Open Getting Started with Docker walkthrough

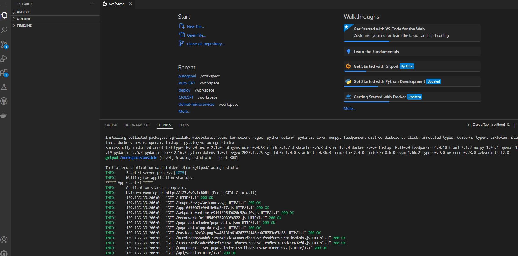click(x=412, y=97)
